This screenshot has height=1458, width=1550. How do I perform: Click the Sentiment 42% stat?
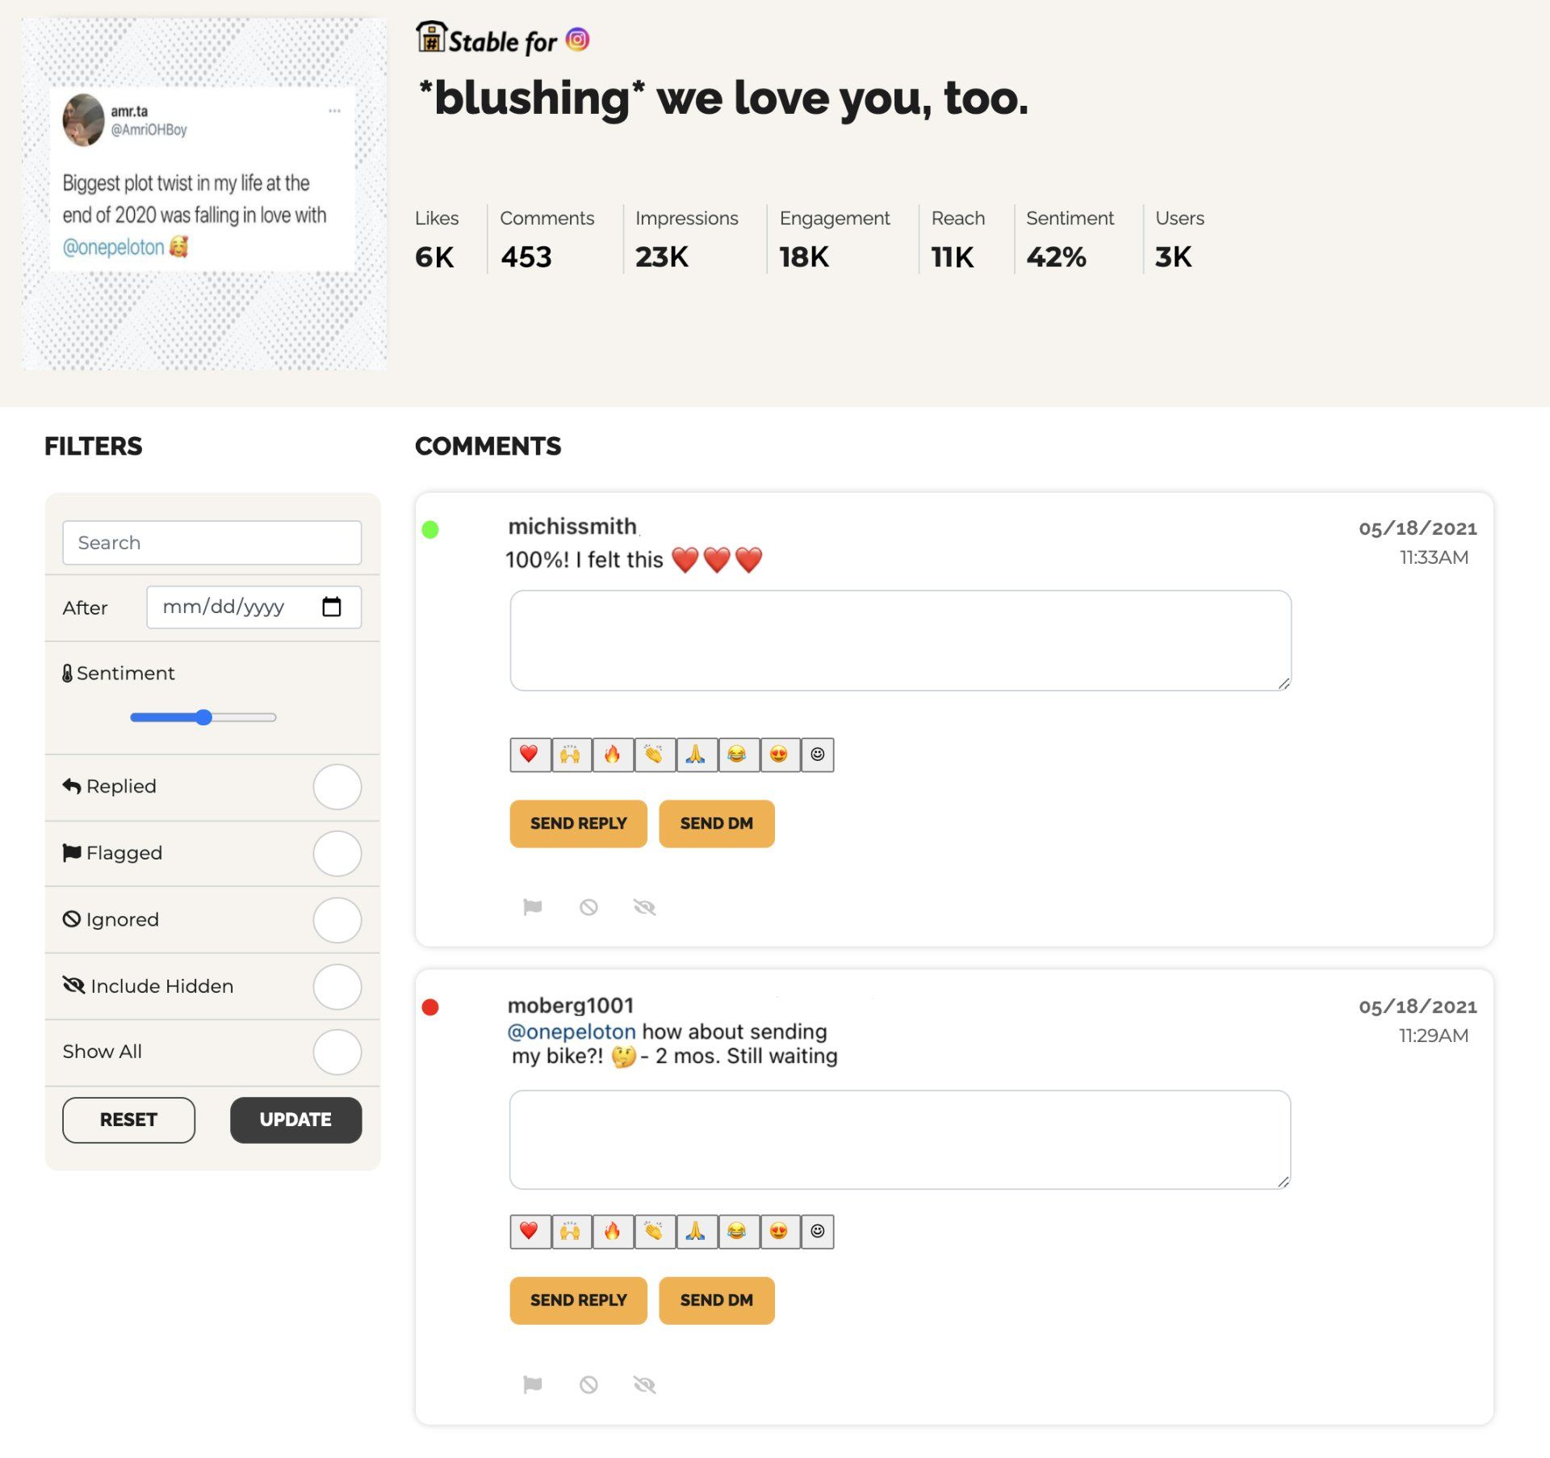point(1070,239)
